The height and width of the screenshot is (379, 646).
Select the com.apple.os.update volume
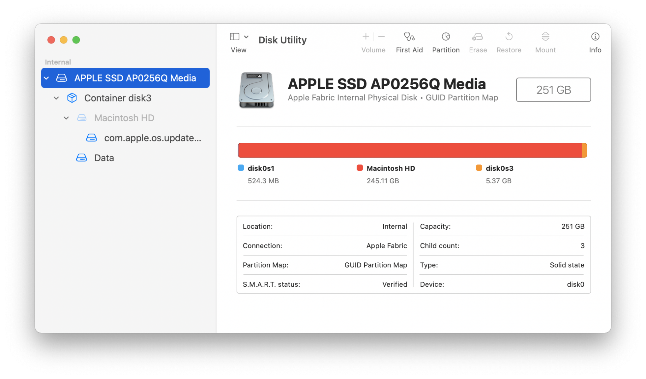click(x=153, y=138)
